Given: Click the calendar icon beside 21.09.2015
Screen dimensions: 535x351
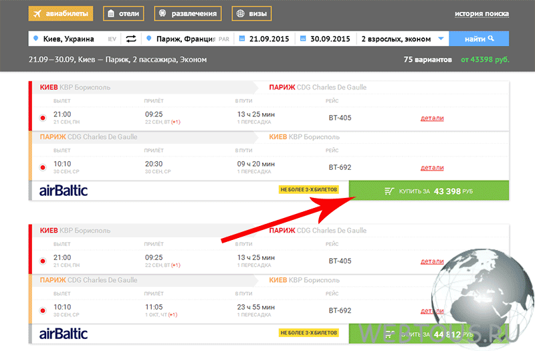Looking at the screenshot, I should (242, 39).
